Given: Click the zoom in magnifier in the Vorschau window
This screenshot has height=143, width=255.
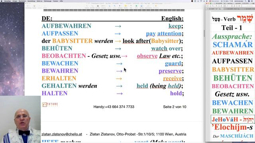Looking at the screenshot, I should click(216, 6).
